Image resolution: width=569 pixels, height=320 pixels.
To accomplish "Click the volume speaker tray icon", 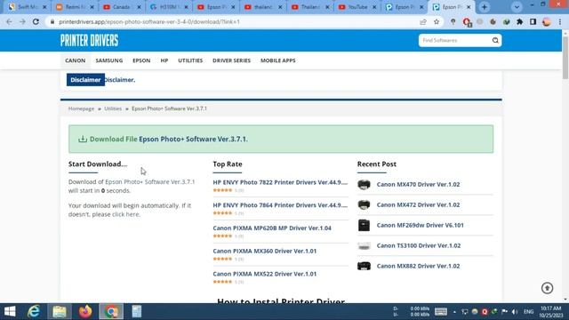I will tap(515, 312).
